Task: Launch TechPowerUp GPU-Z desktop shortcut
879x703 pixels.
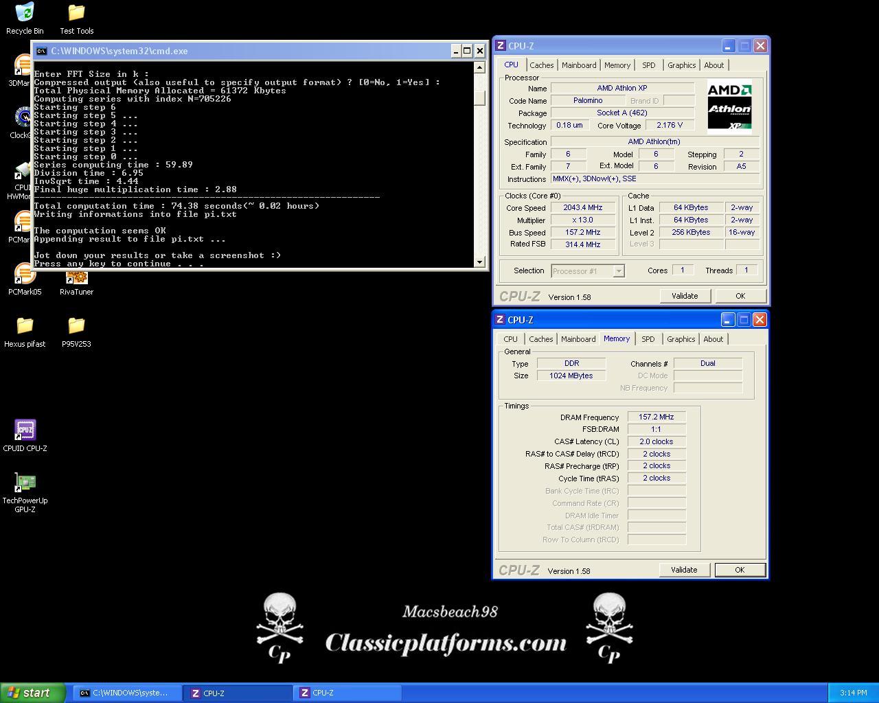Action: coord(25,492)
